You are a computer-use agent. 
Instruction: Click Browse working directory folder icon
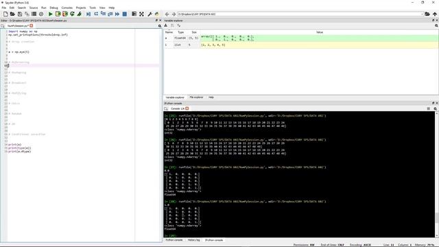pyautogui.click(x=427, y=14)
